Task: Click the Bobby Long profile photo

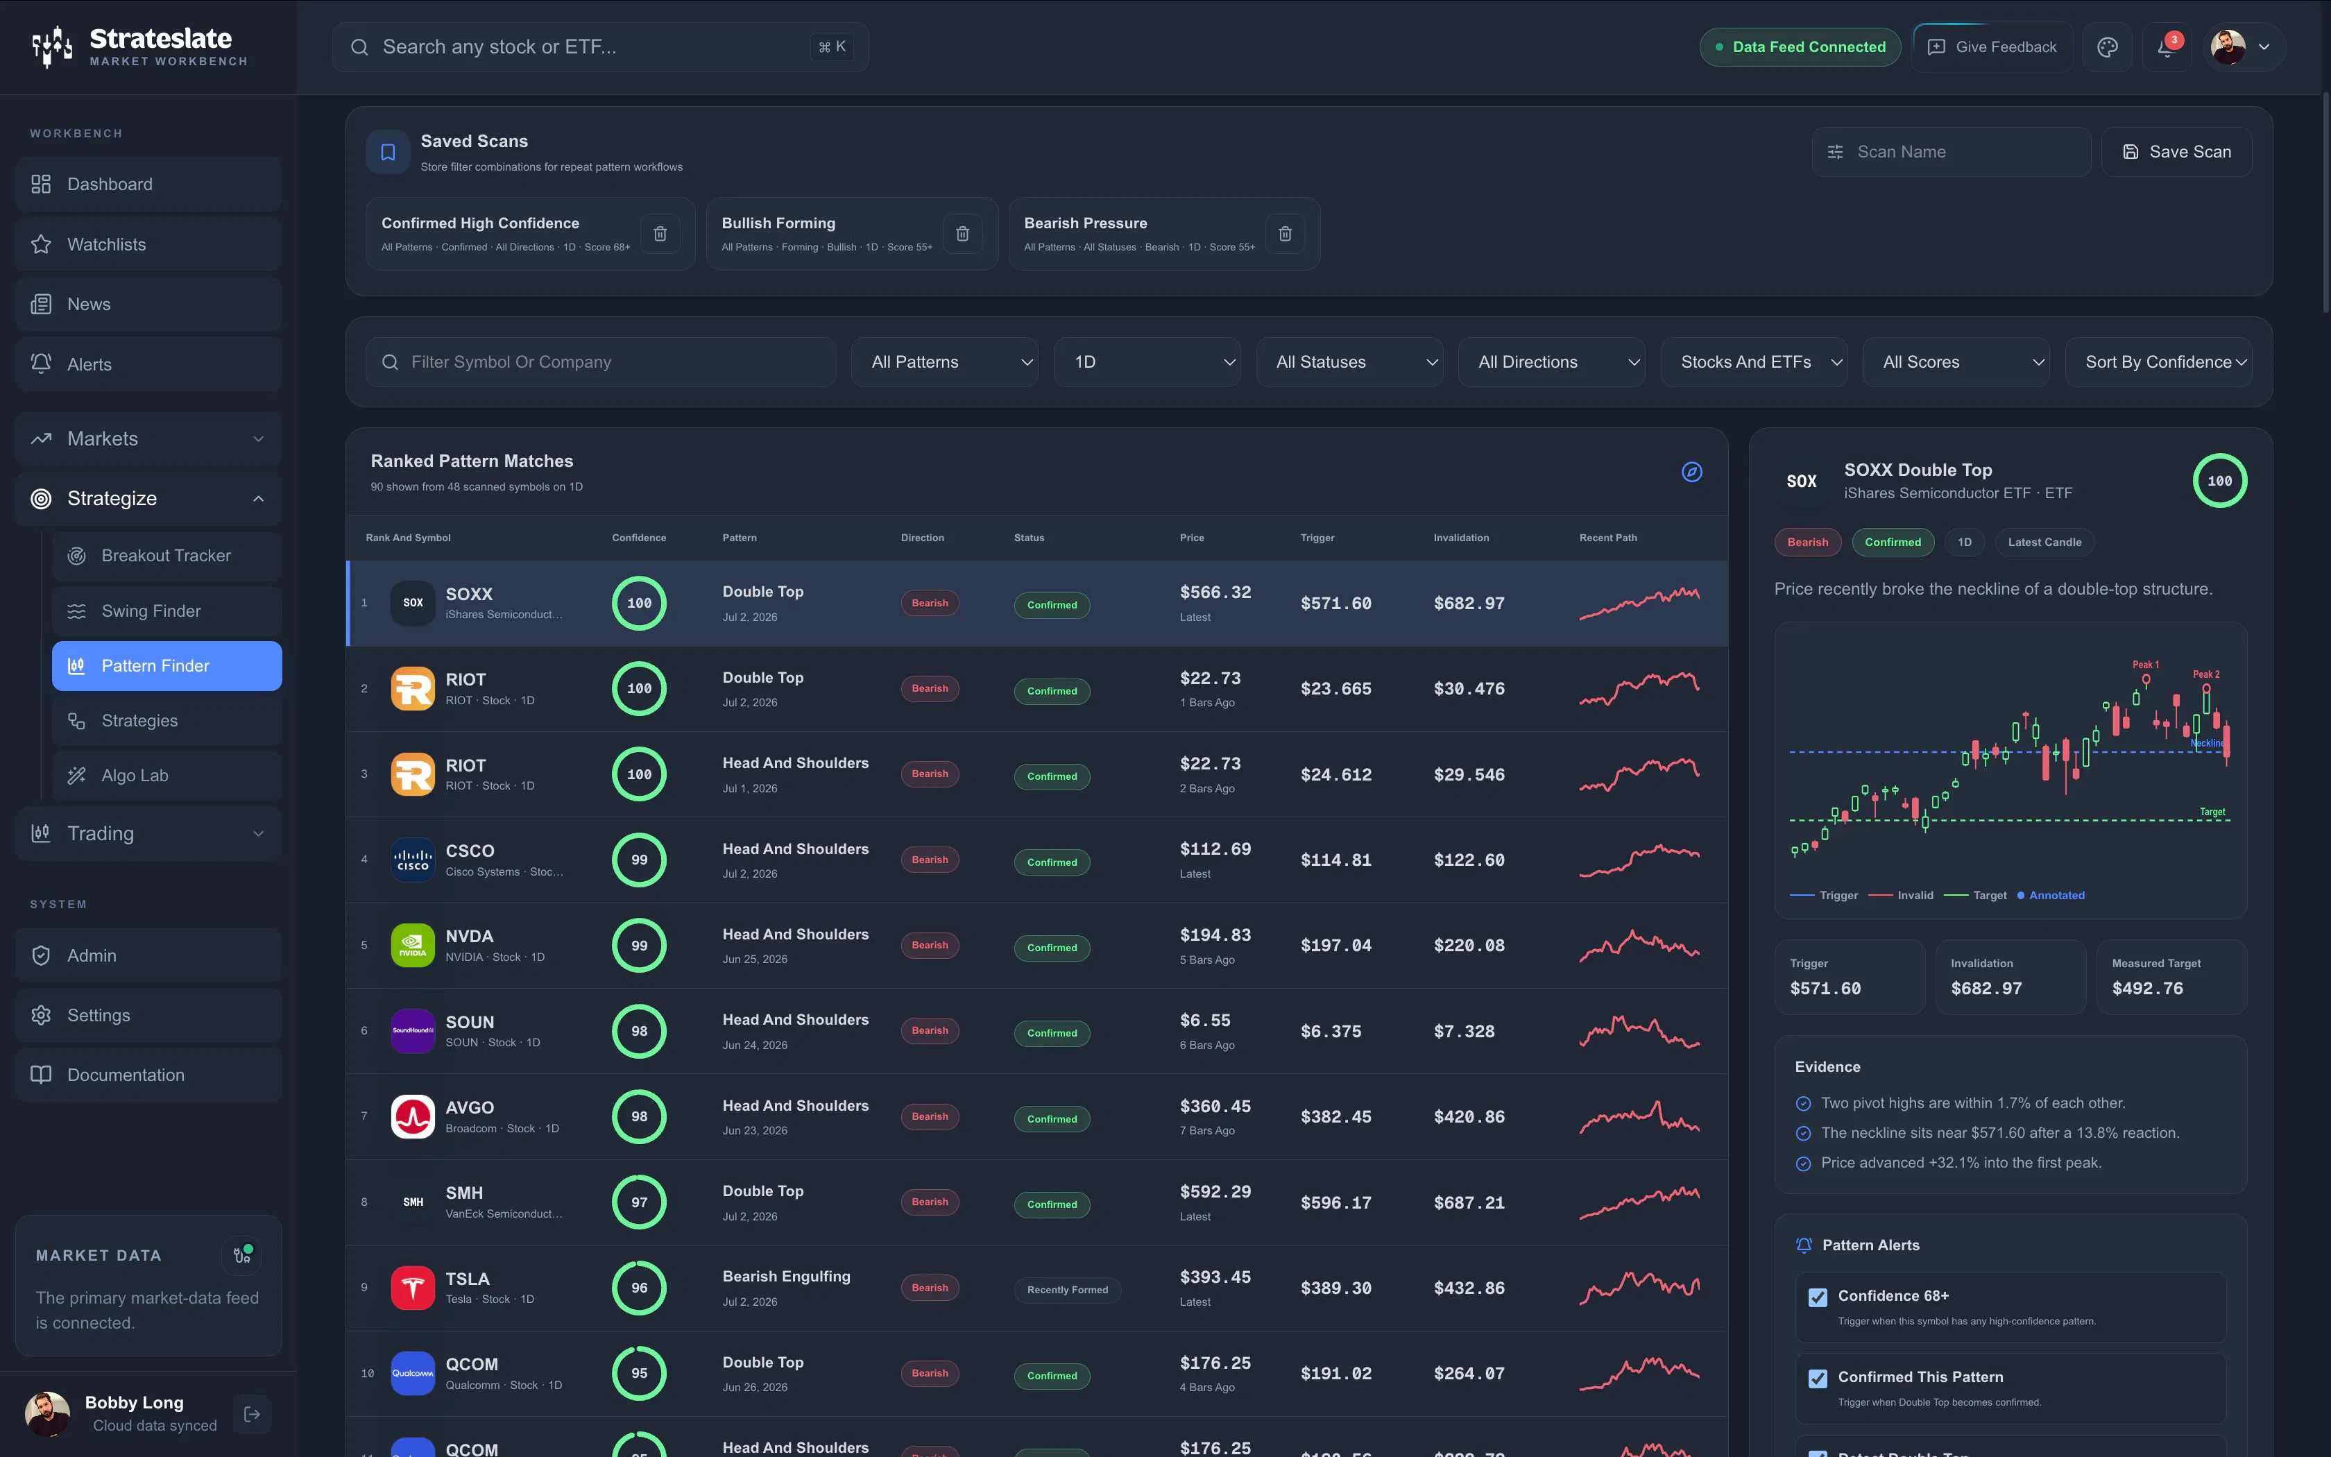Action: point(47,1414)
